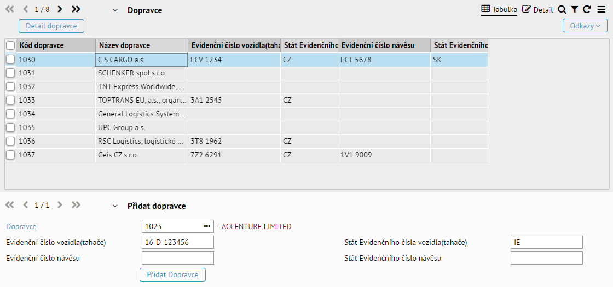Open the hamburger menu icon
Viewport: 613px width, 287px height.
tap(602, 10)
